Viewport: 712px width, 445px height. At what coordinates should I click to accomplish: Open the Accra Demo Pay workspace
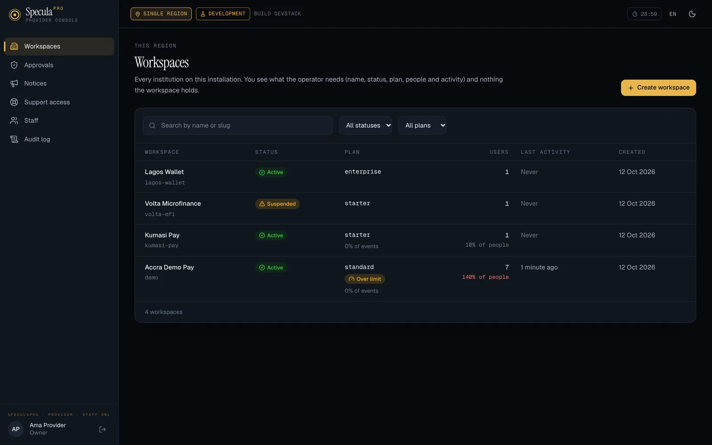click(x=170, y=267)
